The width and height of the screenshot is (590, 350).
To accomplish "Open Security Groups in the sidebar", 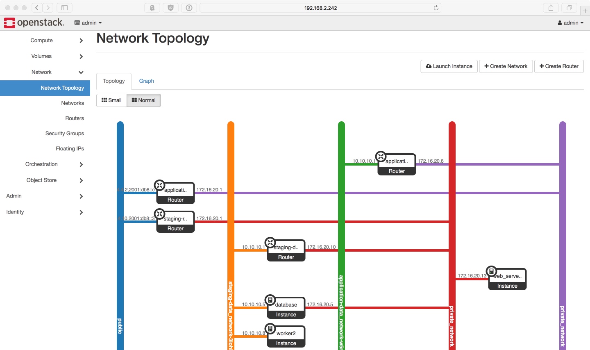I will (64, 134).
